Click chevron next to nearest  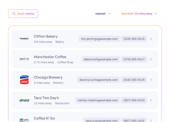tap(109, 14)
